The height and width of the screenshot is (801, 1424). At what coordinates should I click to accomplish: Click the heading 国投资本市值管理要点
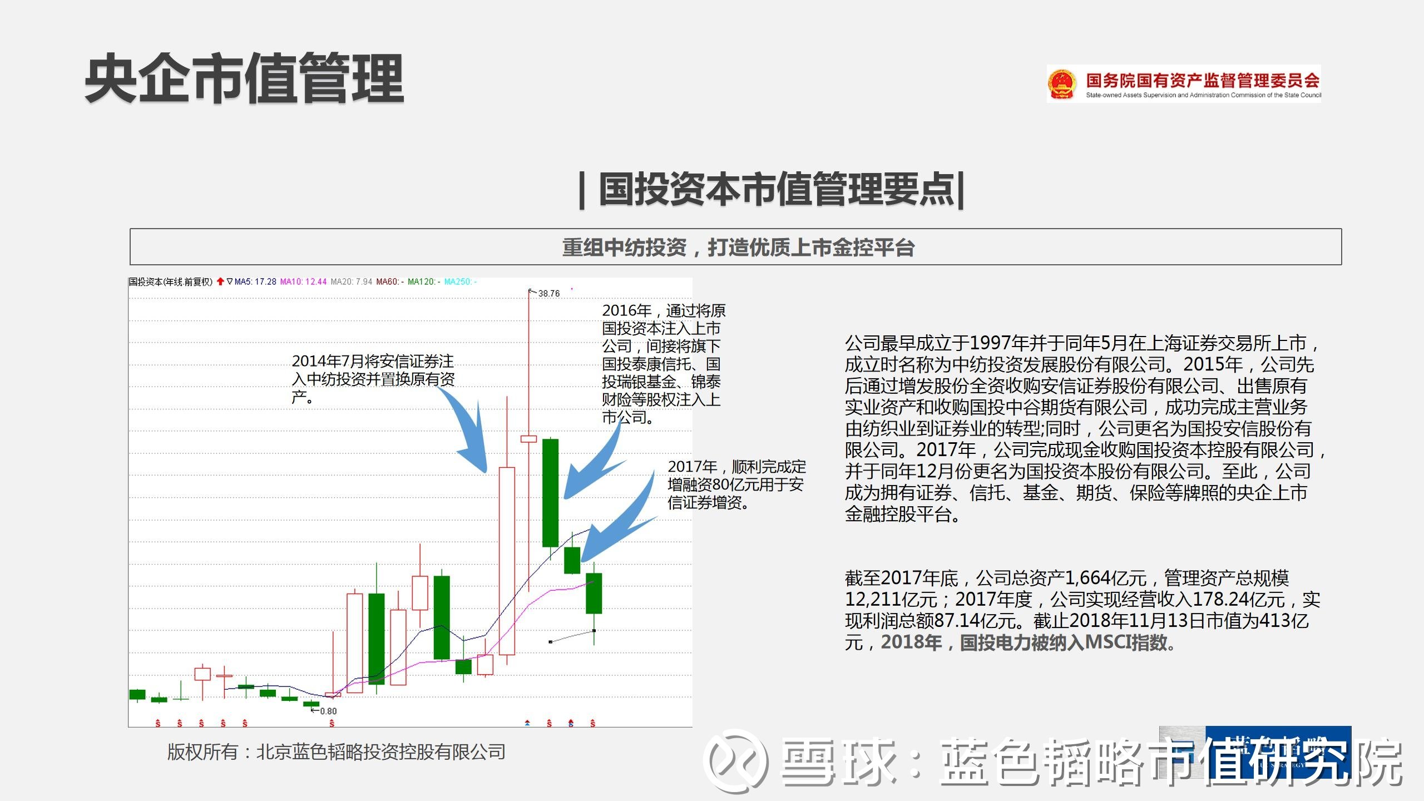tap(771, 190)
